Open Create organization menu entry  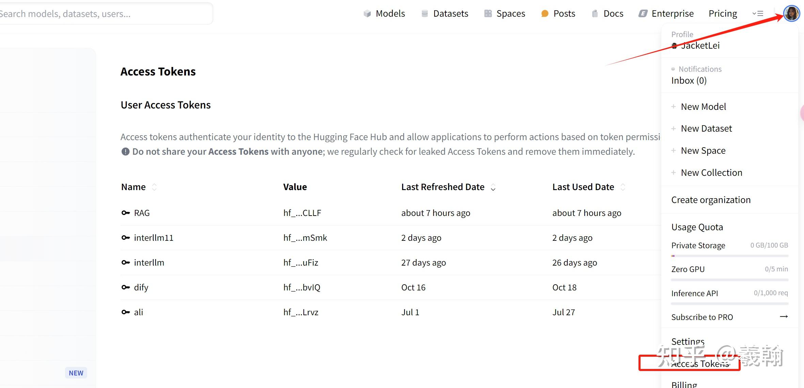711,200
